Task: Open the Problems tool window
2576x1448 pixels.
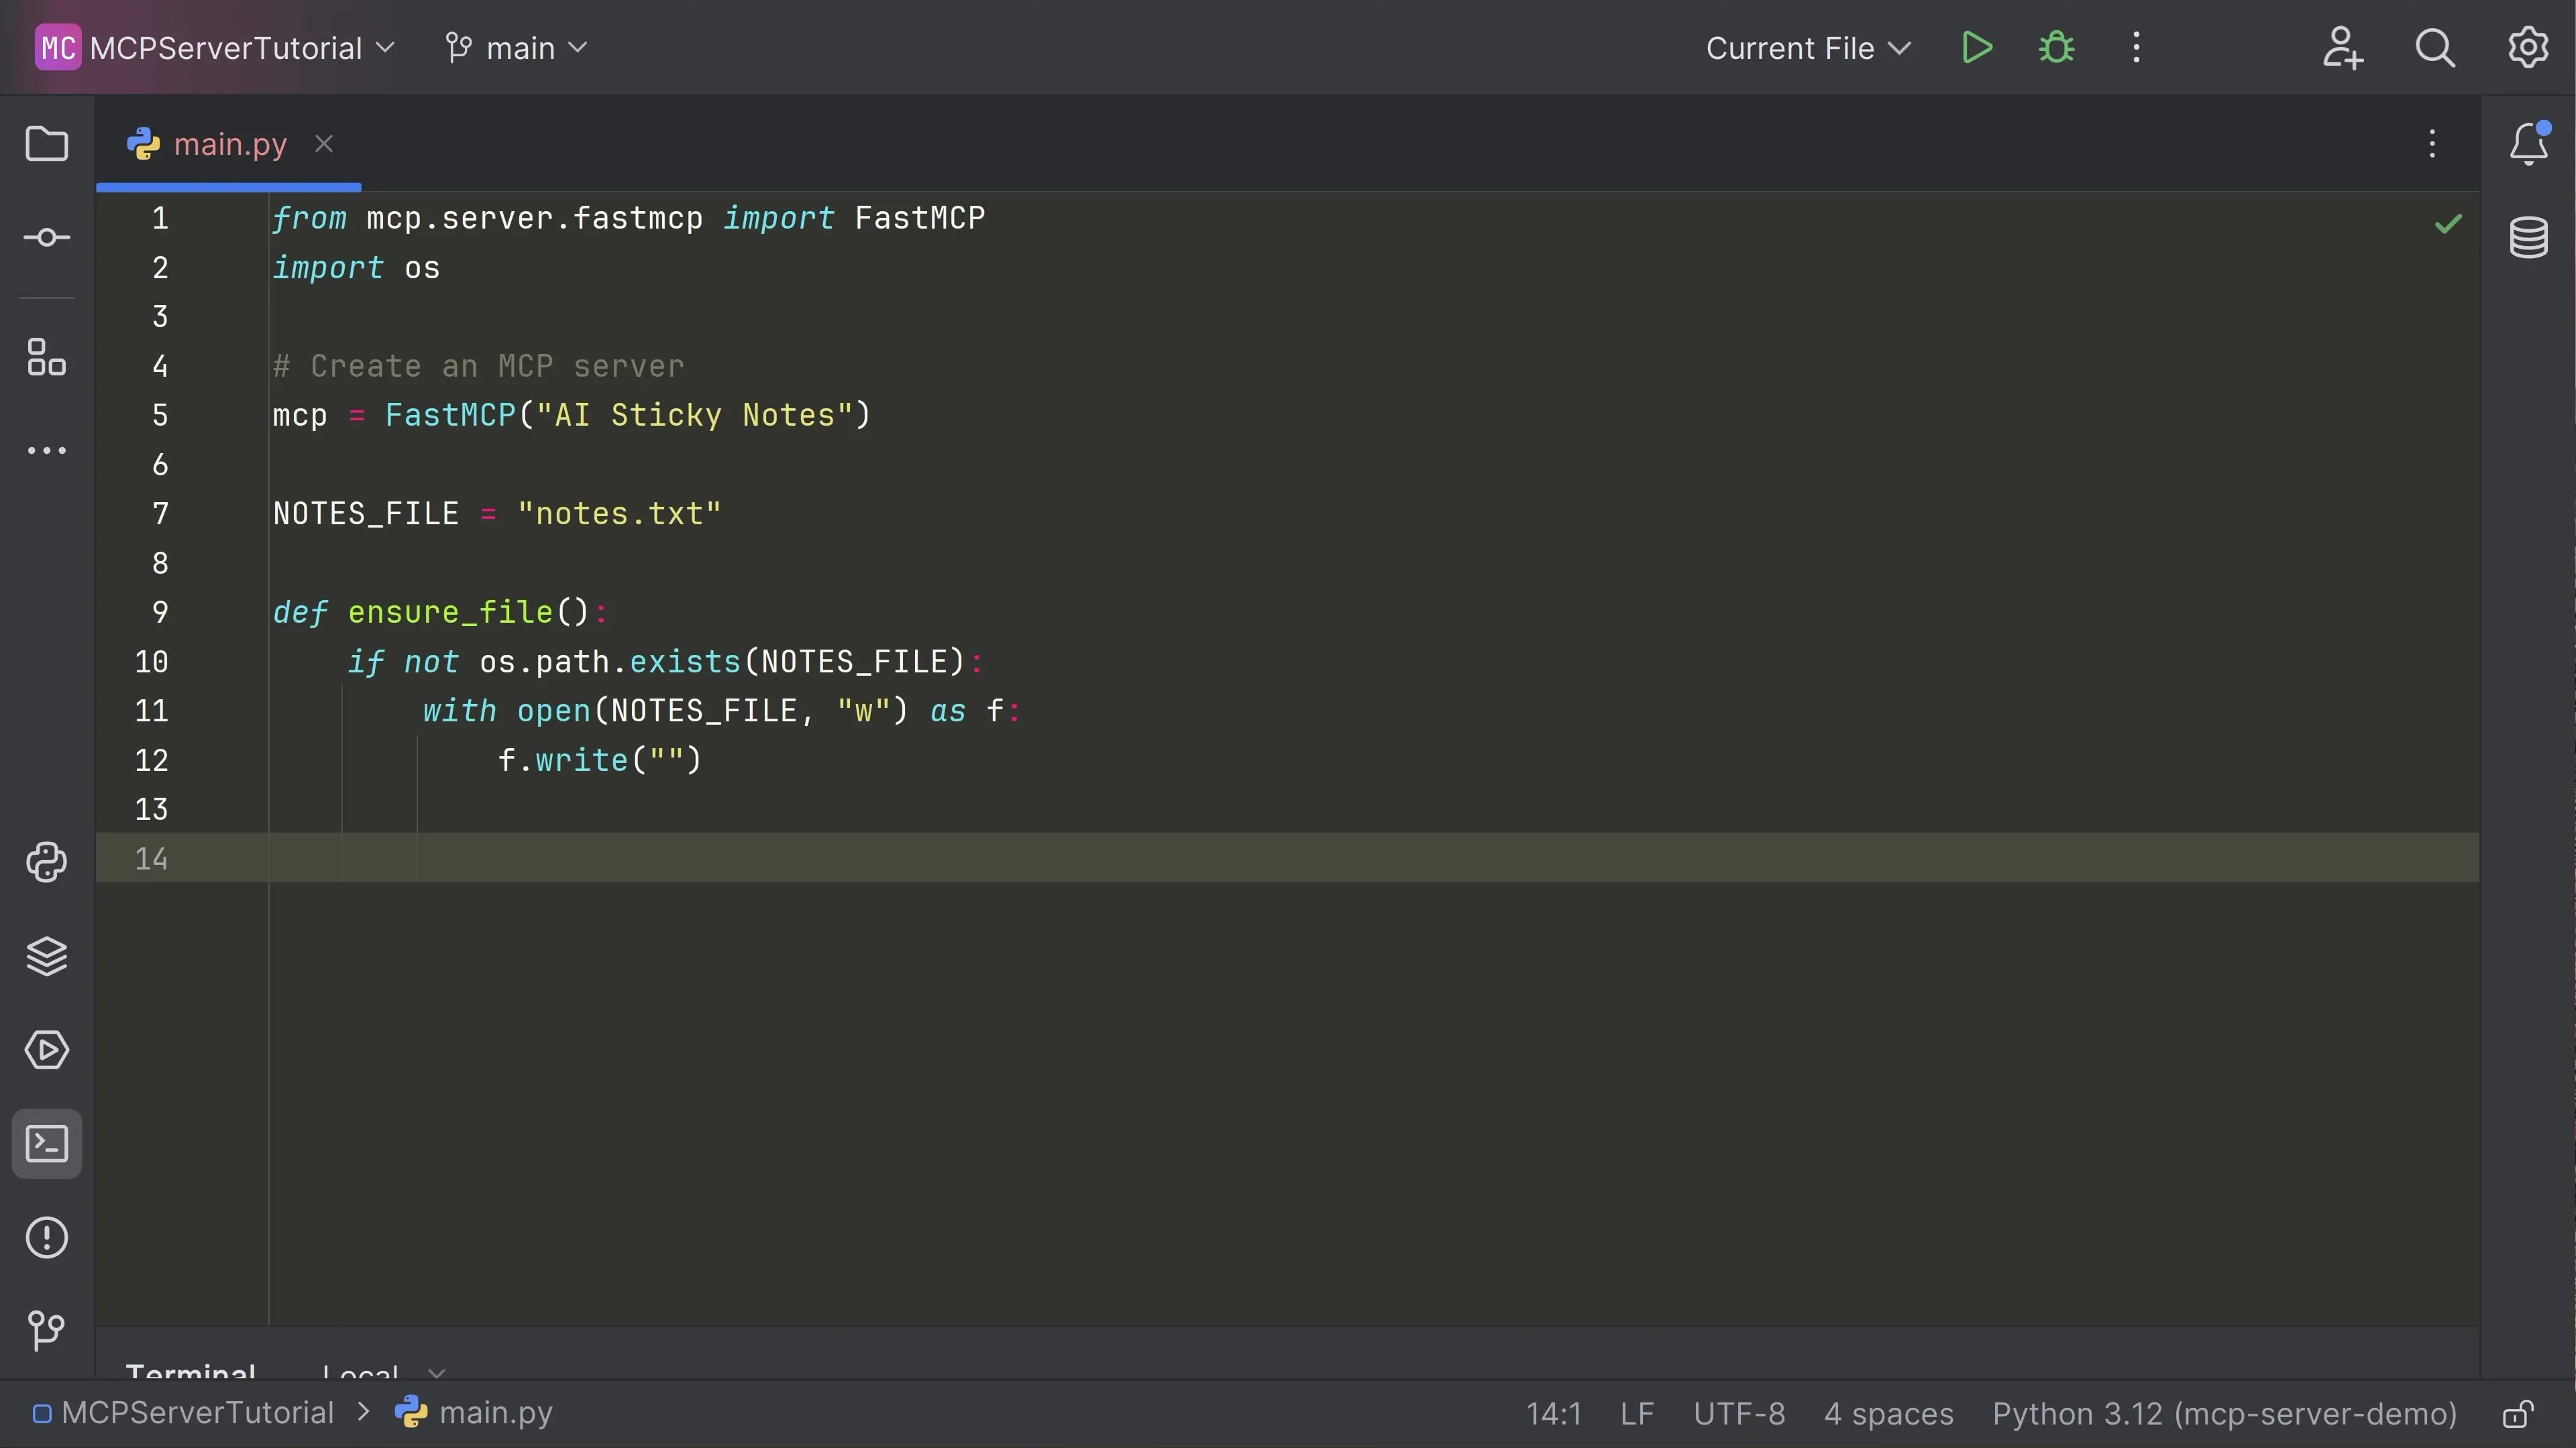Action: coord(47,1237)
